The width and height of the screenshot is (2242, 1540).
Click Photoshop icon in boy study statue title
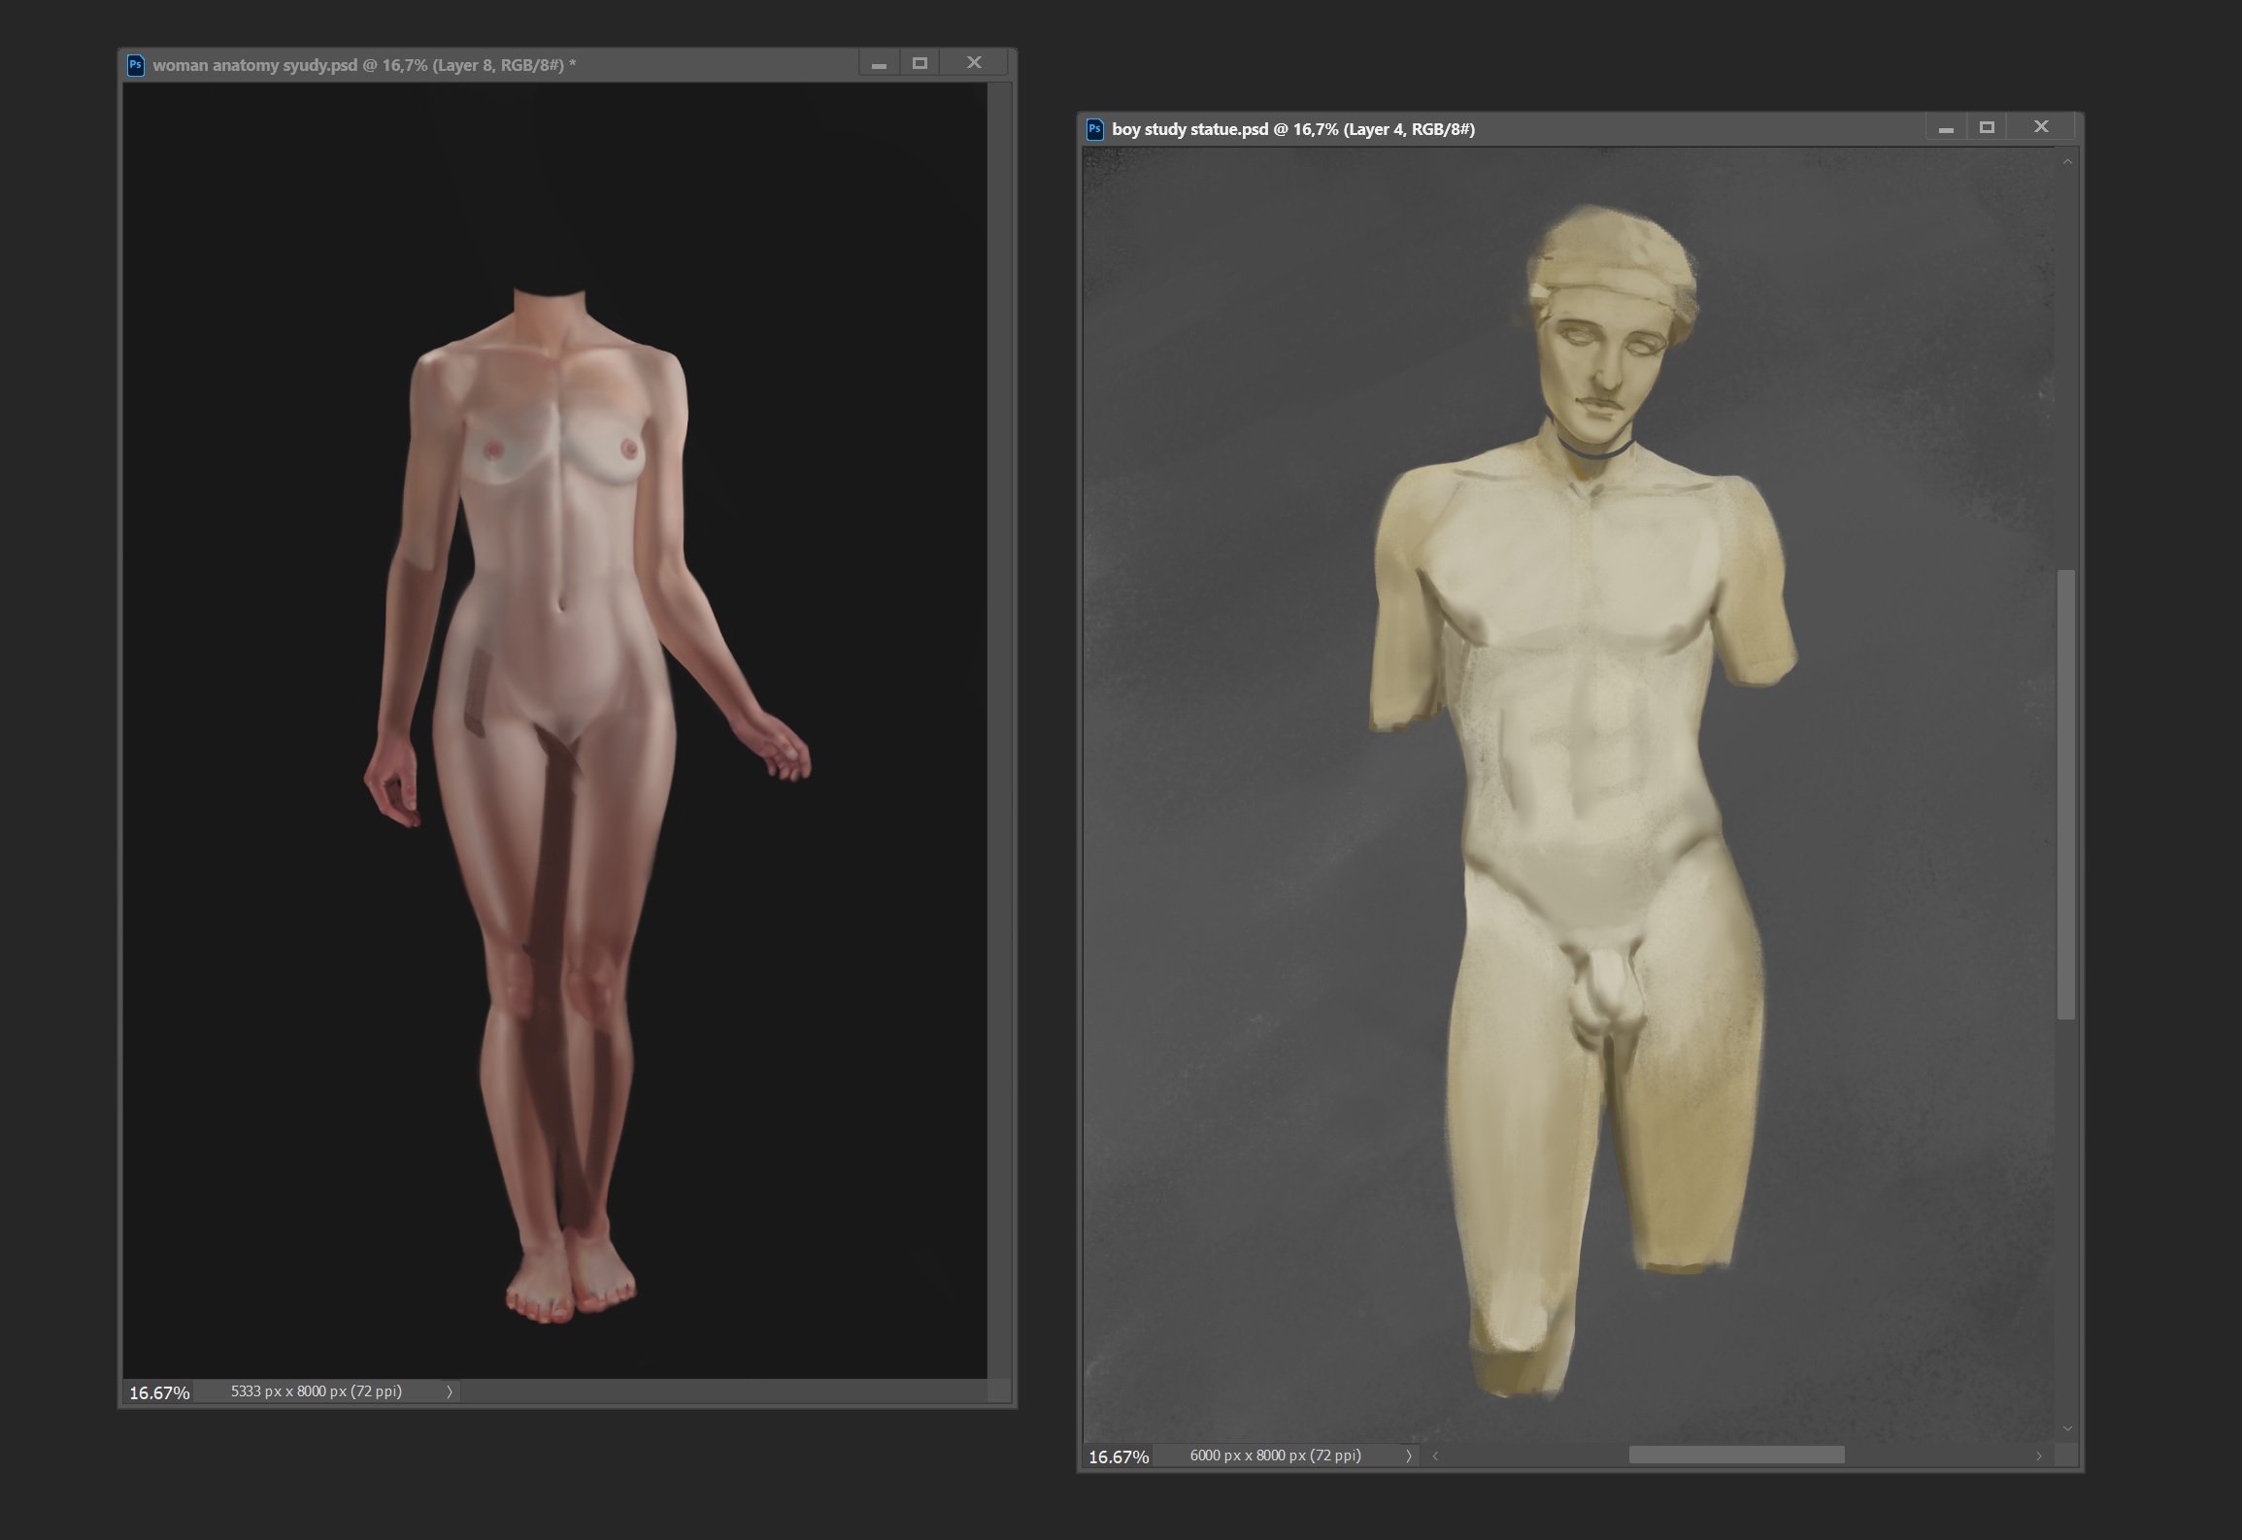coord(1095,129)
